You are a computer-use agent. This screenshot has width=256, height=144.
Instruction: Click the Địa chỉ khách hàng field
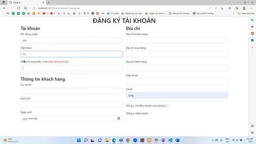pos(177,40)
